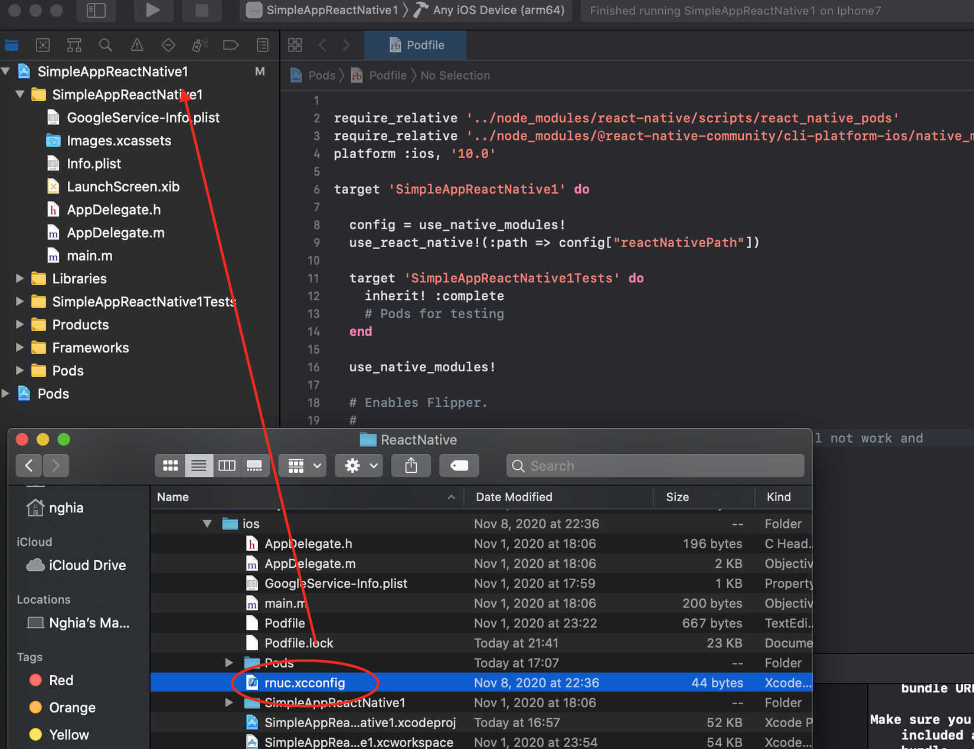Open the Issue navigator warning icon
Screen dimensions: 974x749
click(x=137, y=45)
